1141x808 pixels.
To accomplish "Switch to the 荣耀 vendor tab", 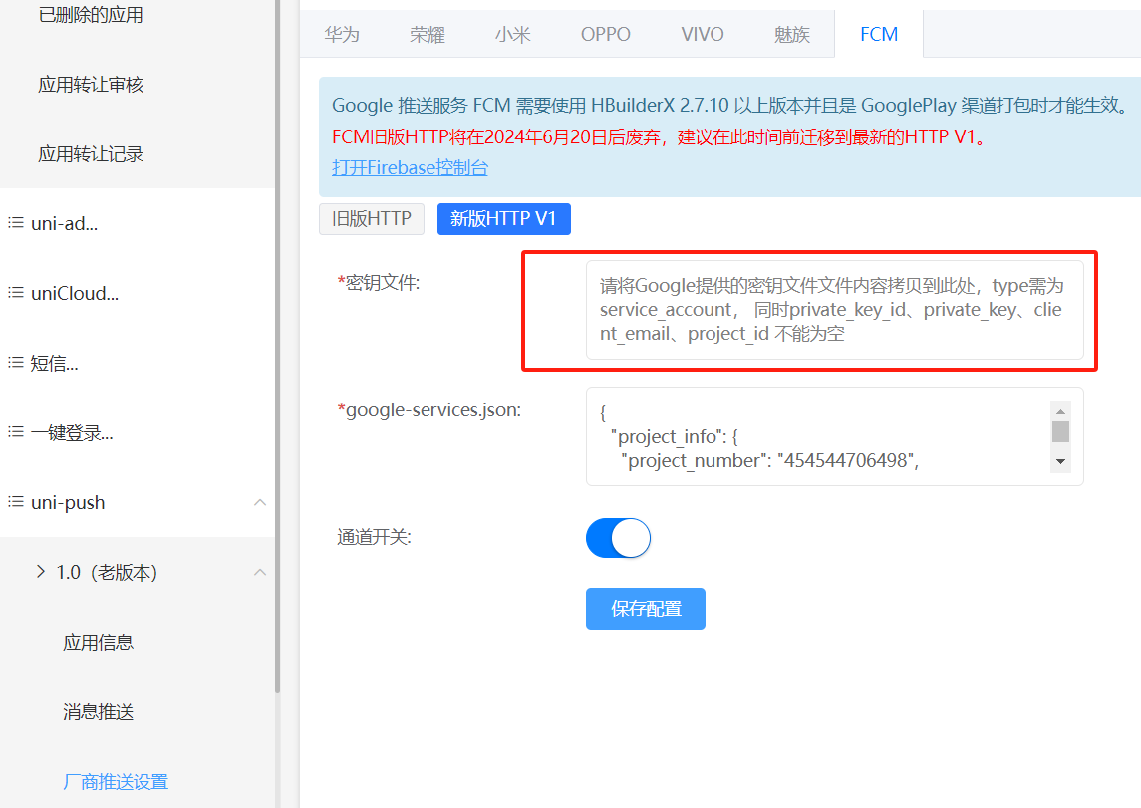I will coord(428,34).
